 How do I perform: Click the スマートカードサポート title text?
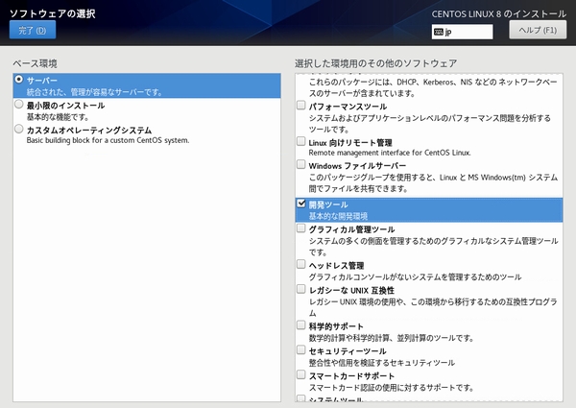[351, 376]
